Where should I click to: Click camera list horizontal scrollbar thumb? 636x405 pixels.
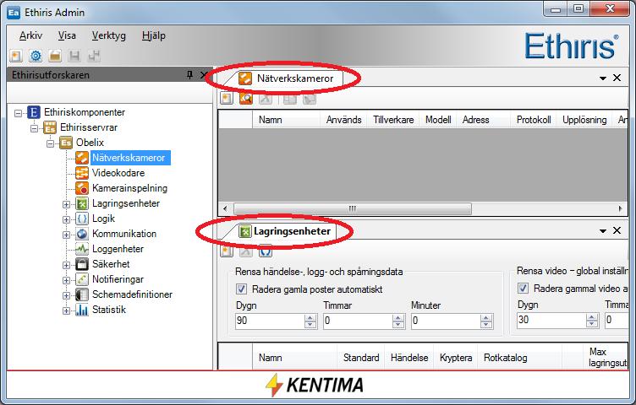click(x=353, y=208)
